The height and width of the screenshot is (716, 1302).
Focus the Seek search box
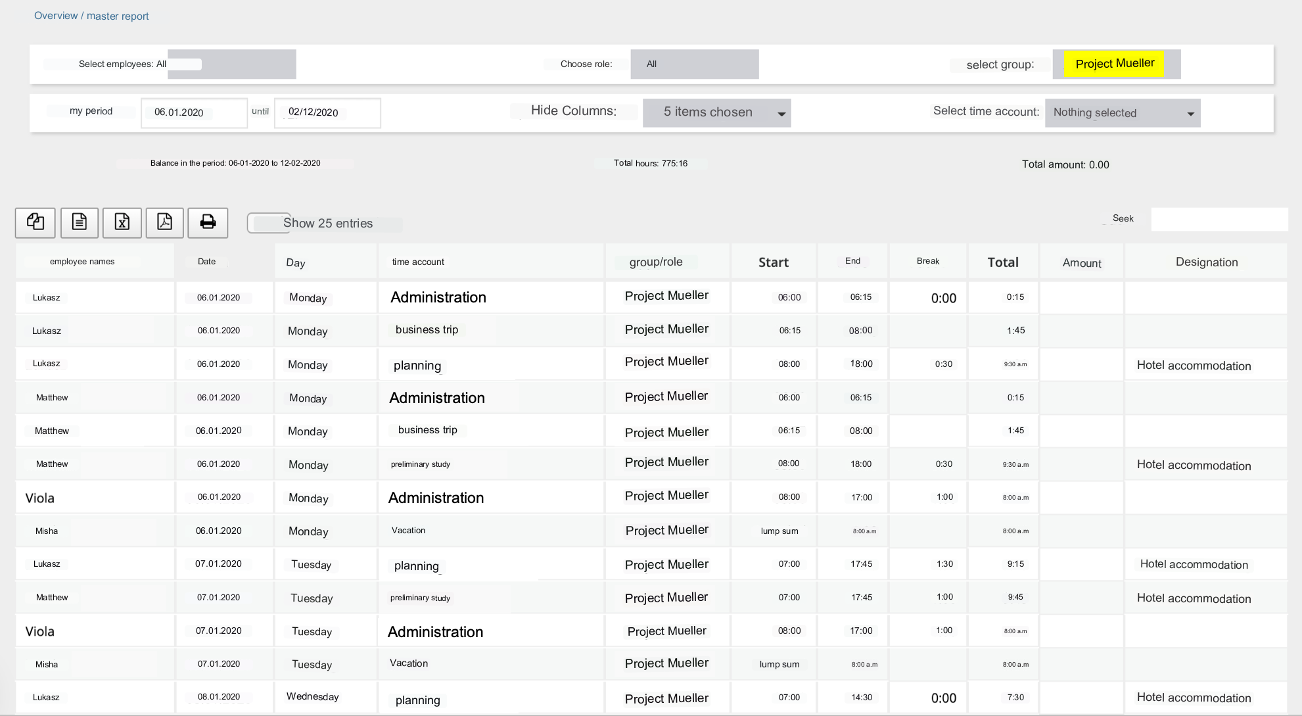click(x=1219, y=219)
